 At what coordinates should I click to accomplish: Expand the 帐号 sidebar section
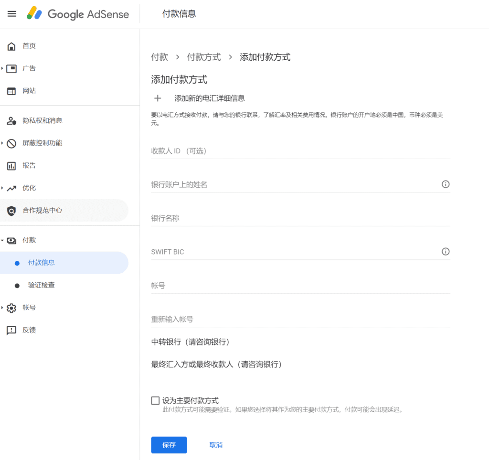click(2, 308)
